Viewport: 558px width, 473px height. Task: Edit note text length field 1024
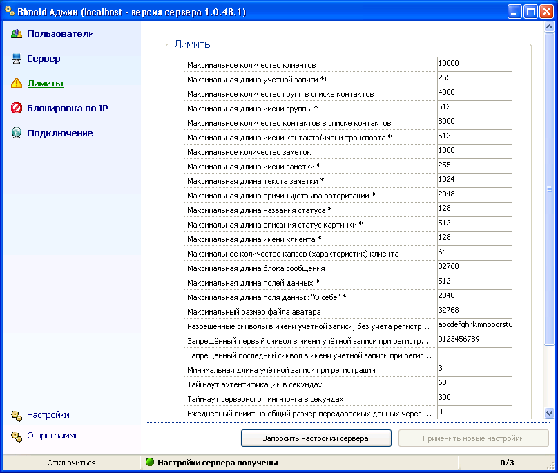(x=474, y=180)
